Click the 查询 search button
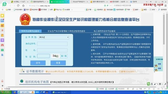 [38, 63]
